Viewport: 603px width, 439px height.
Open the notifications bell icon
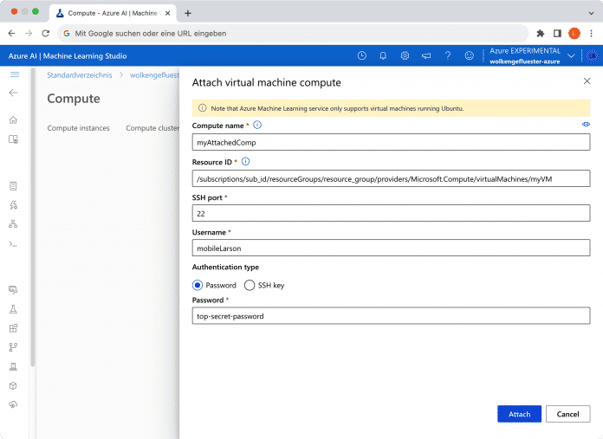point(383,55)
